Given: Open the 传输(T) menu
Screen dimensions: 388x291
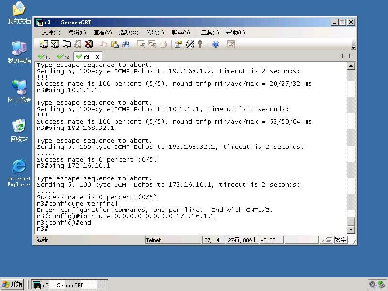Looking at the screenshot, I should (x=155, y=32).
